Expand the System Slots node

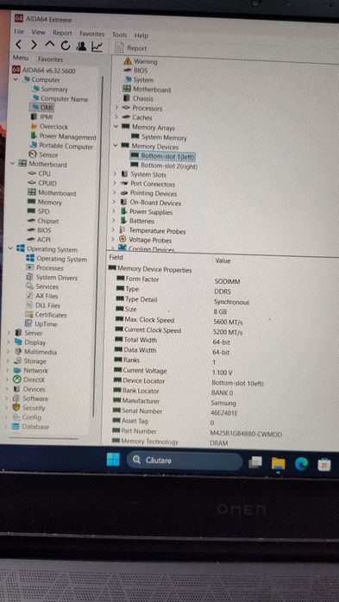(x=115, y=174)
